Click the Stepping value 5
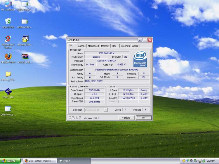 coord(144,73)
